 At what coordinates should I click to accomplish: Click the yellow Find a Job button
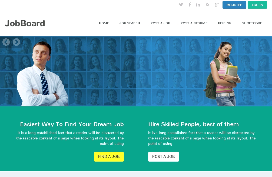click(x=109, y=156)
